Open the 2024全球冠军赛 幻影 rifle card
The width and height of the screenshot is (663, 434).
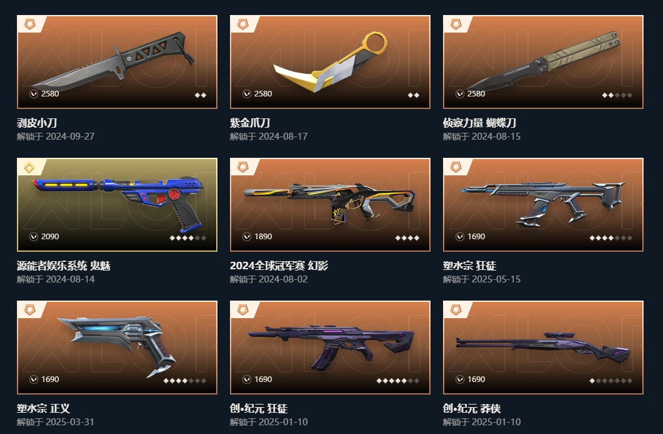click(330, 205)
